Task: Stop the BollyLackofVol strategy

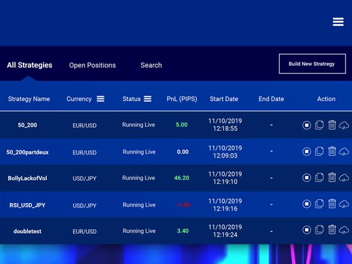Action: [x=307, y=178]
